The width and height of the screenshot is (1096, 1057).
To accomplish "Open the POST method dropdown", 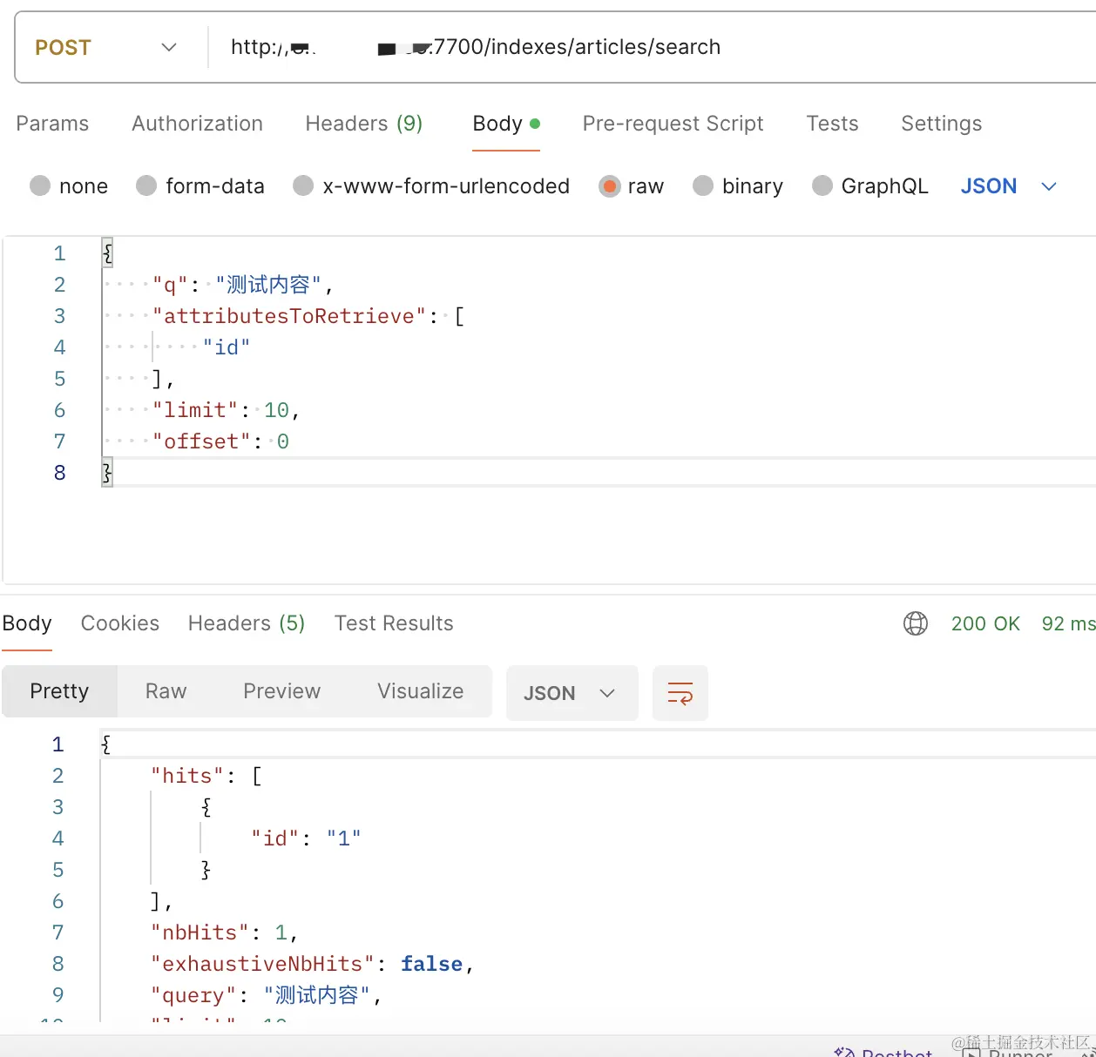I will click(106, 47).
